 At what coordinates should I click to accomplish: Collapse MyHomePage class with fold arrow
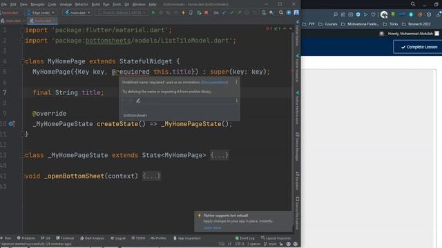pyautogui.click(x=22, y=61)
